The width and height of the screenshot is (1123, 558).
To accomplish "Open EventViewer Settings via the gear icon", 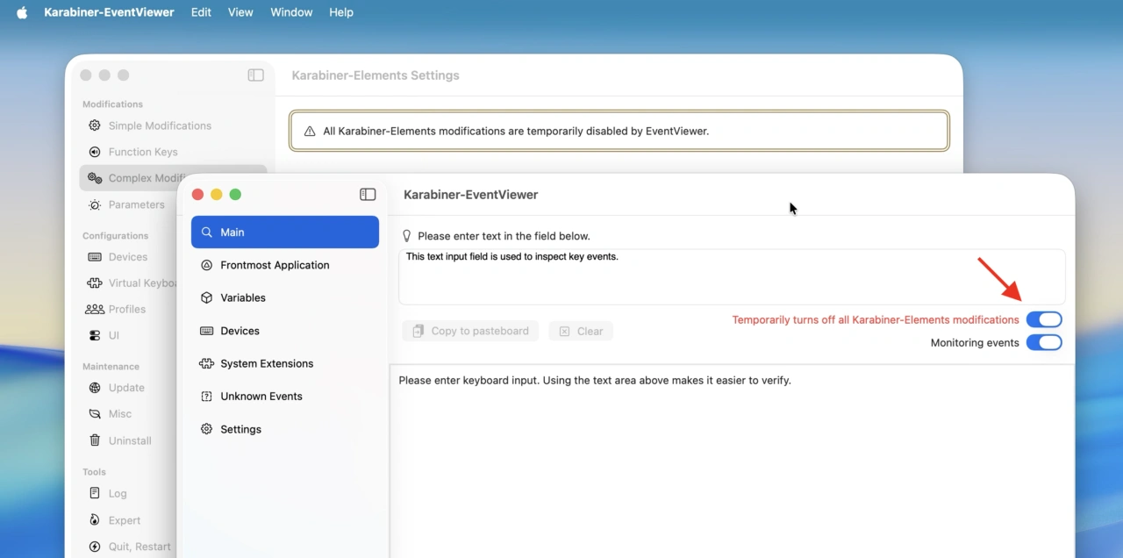I will [241, 429].
